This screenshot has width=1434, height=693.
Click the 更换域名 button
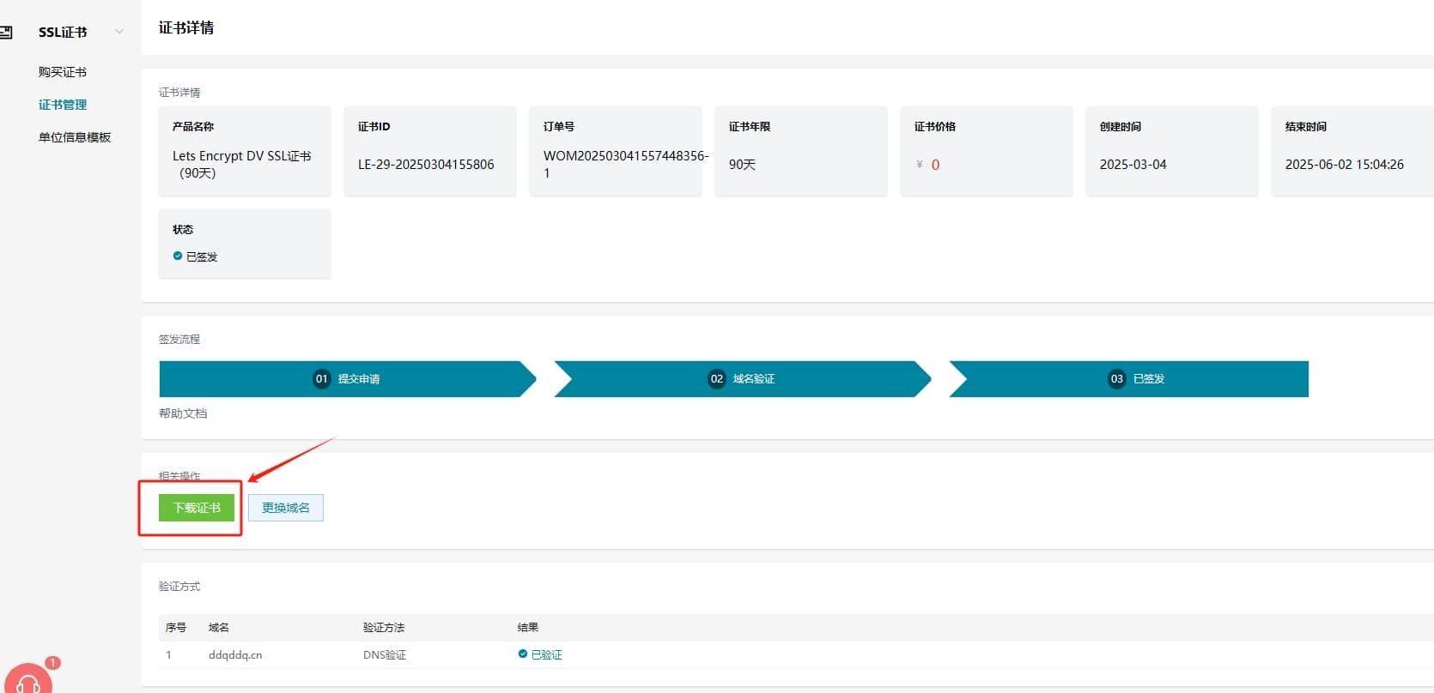[286, 508]
